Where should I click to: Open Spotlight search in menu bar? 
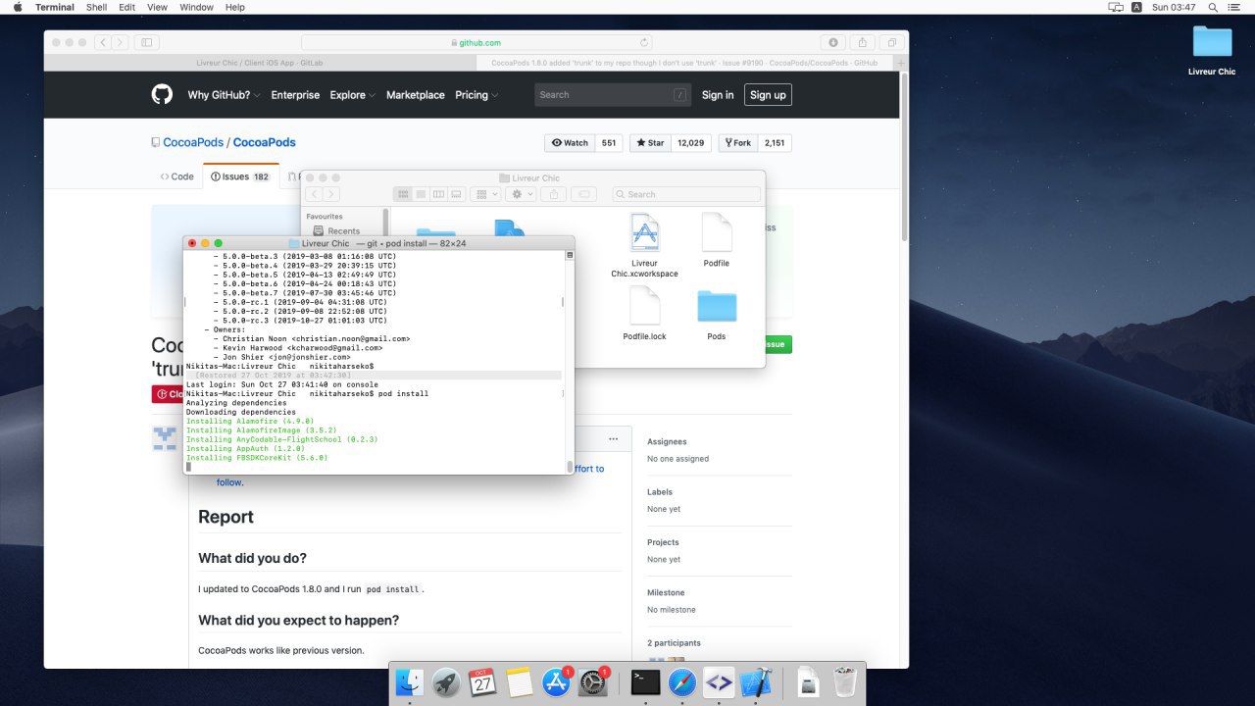pyautogui.click(x=1213, y=7)
